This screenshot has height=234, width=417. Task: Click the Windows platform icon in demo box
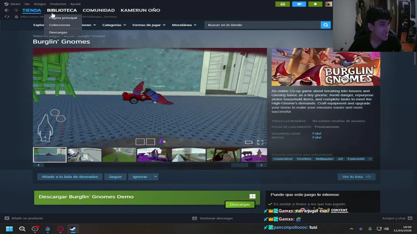252,196
